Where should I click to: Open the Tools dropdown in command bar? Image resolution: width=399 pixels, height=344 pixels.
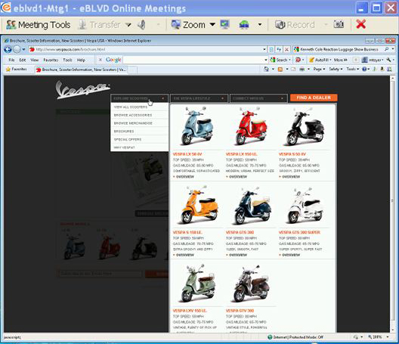[352, 69]
